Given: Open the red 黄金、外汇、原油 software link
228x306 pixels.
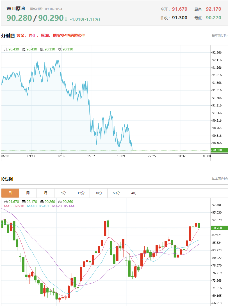Looking at the screenshot, I should coord(51,35).
